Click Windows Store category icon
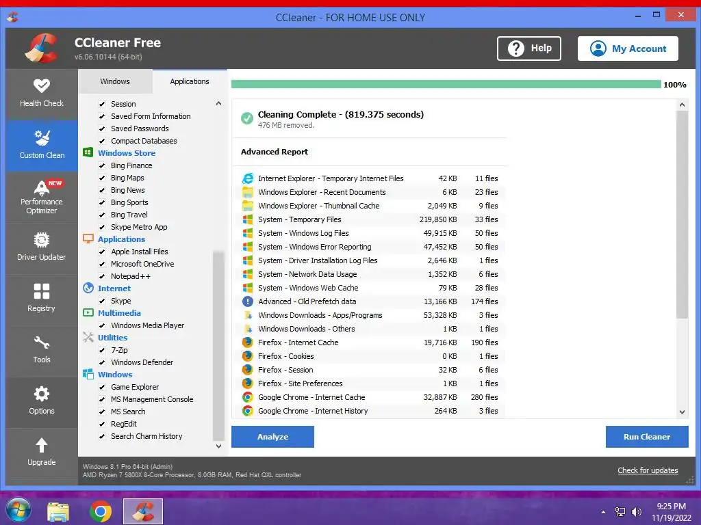 tap(88, 152)
